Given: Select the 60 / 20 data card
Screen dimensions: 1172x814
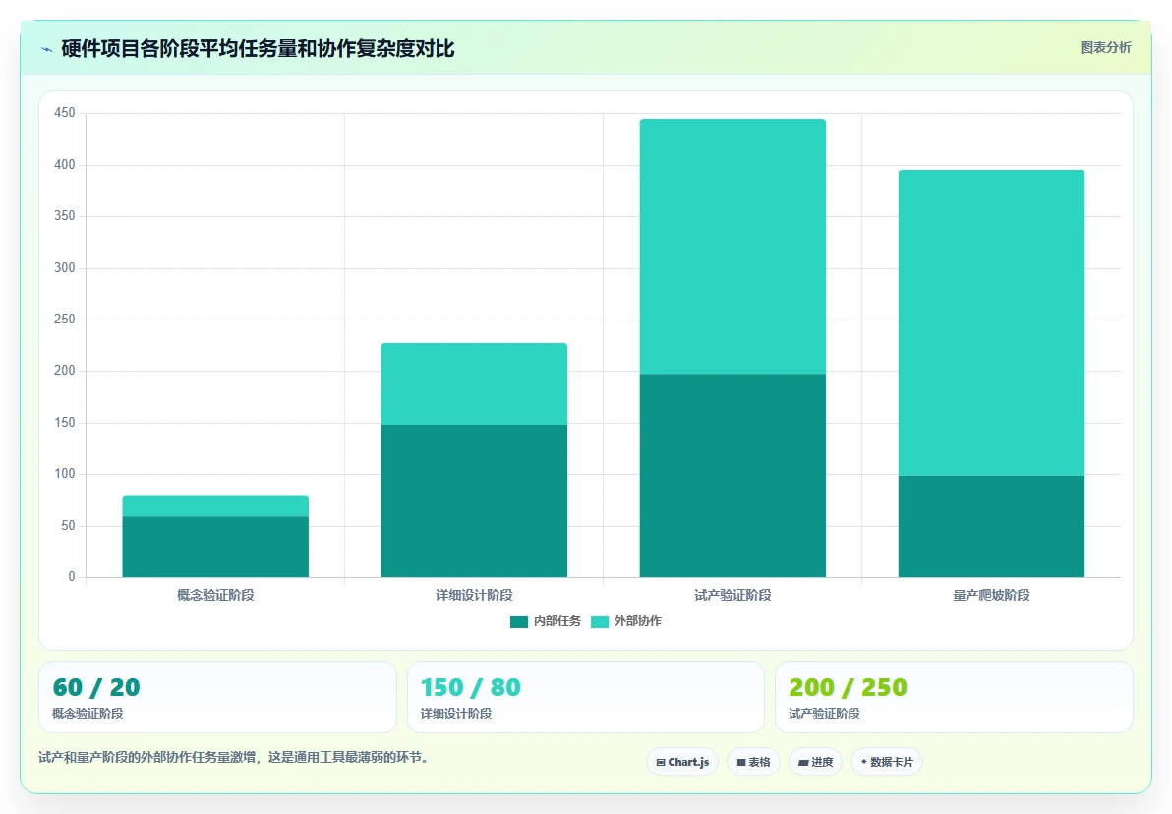Looking at the screenshot, I should (217, 697).
